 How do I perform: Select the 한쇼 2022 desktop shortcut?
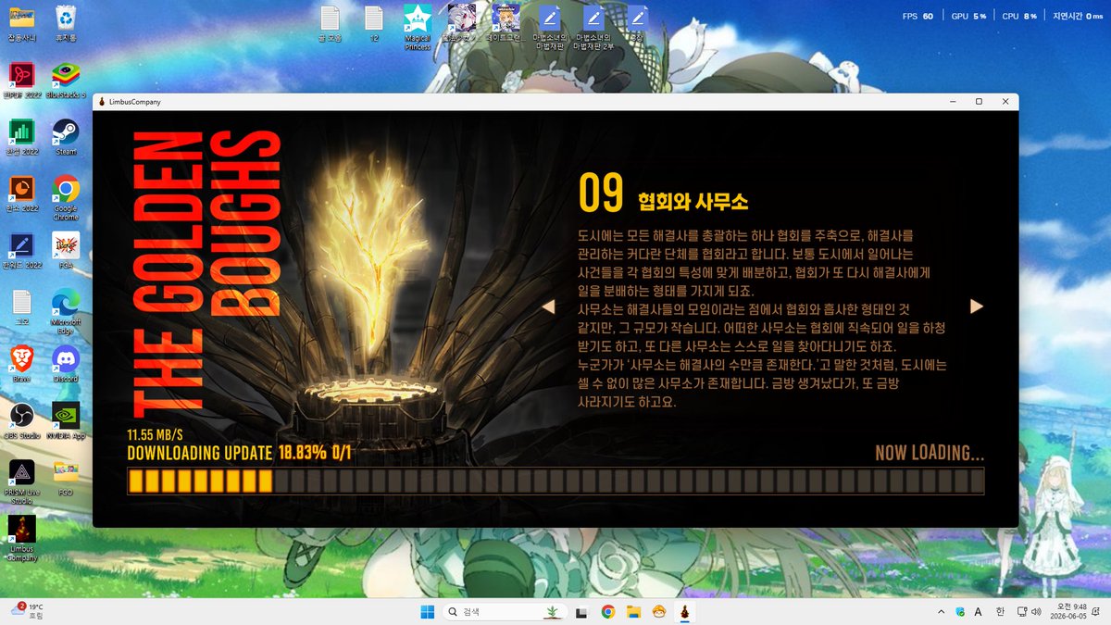[21, 194]
